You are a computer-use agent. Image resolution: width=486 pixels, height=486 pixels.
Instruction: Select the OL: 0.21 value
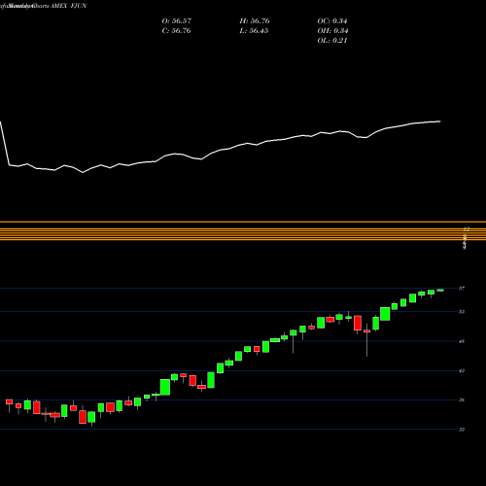(332, 41)
